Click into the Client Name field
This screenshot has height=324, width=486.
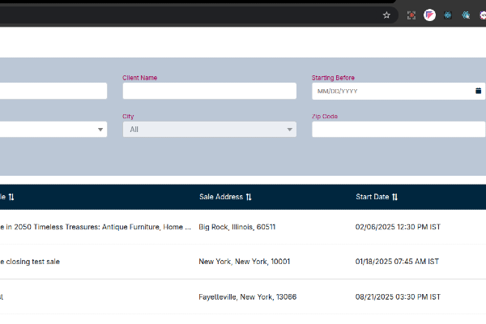209,91
